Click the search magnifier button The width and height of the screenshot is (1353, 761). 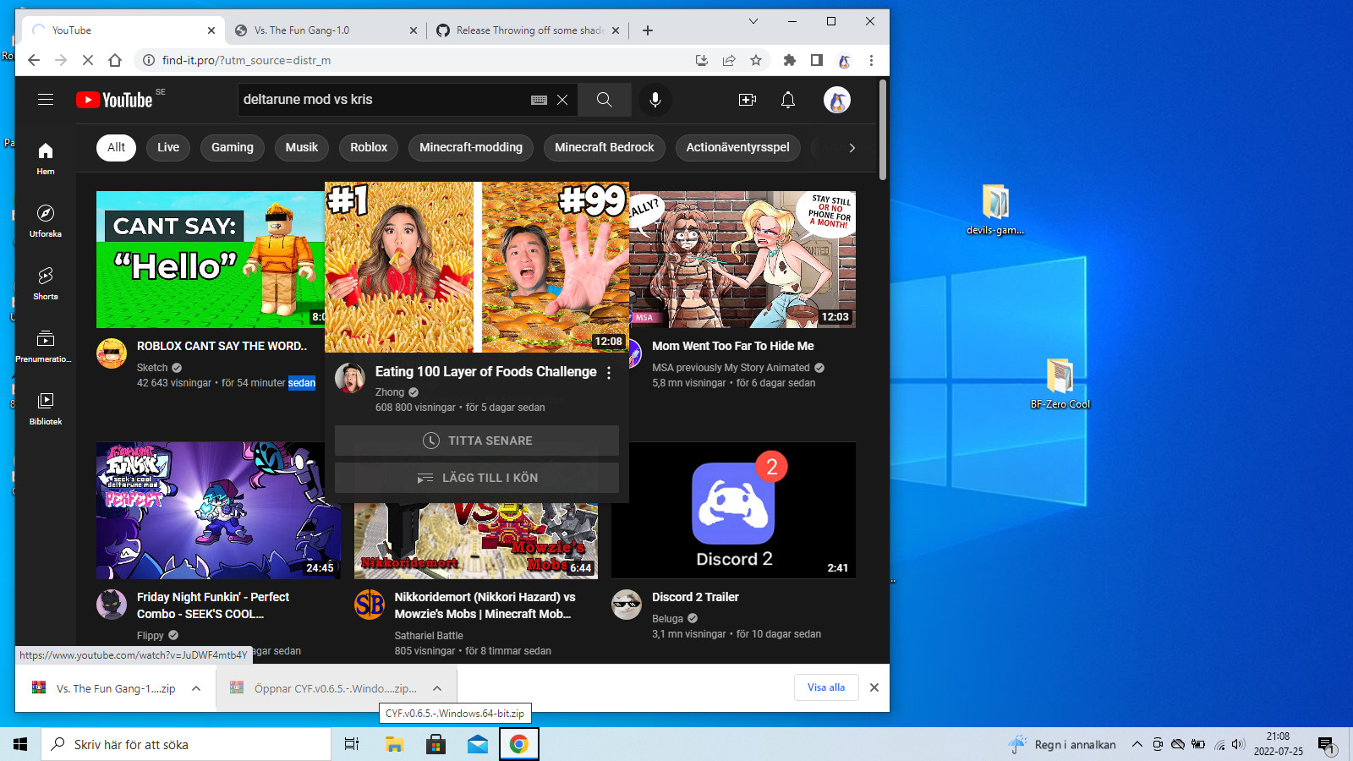605,100
